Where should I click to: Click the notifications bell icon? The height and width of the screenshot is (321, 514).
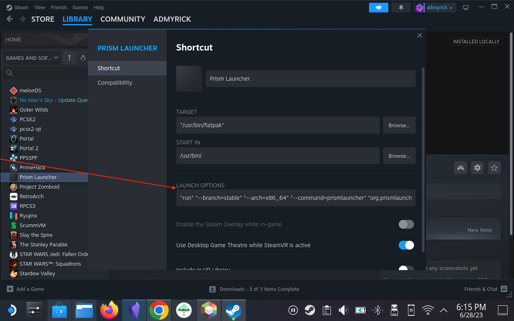(x=401, y=7)
